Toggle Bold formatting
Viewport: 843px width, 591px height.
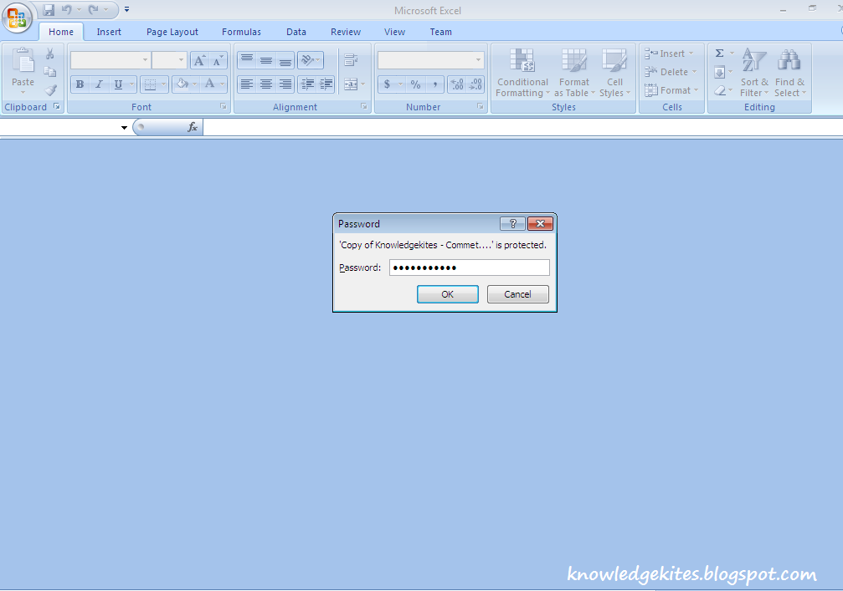[80, 84]
